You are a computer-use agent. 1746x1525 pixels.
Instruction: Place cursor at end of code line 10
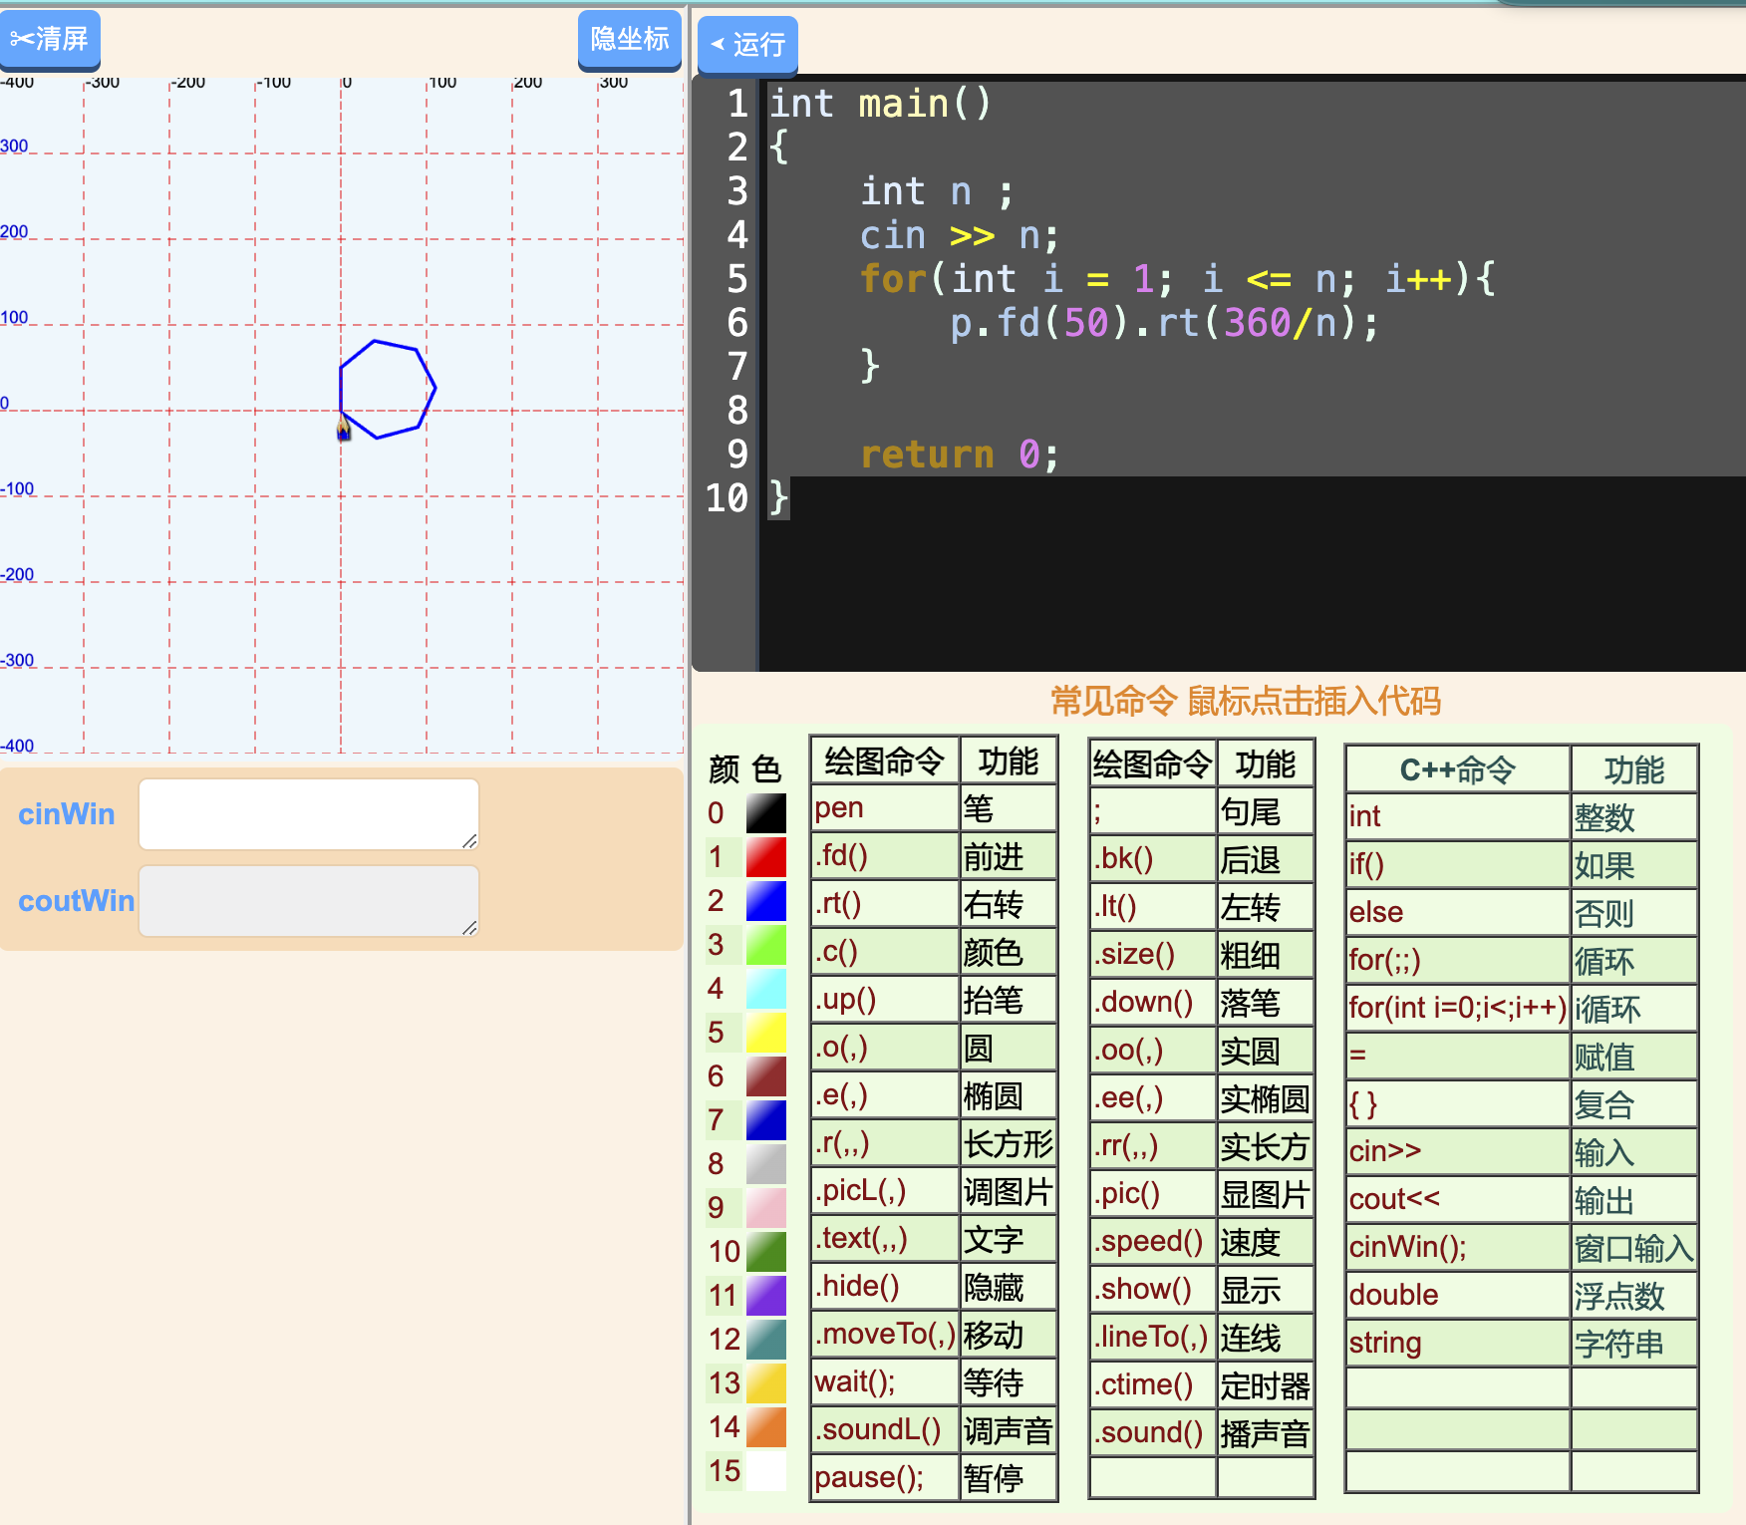click(x=791, y=497)
